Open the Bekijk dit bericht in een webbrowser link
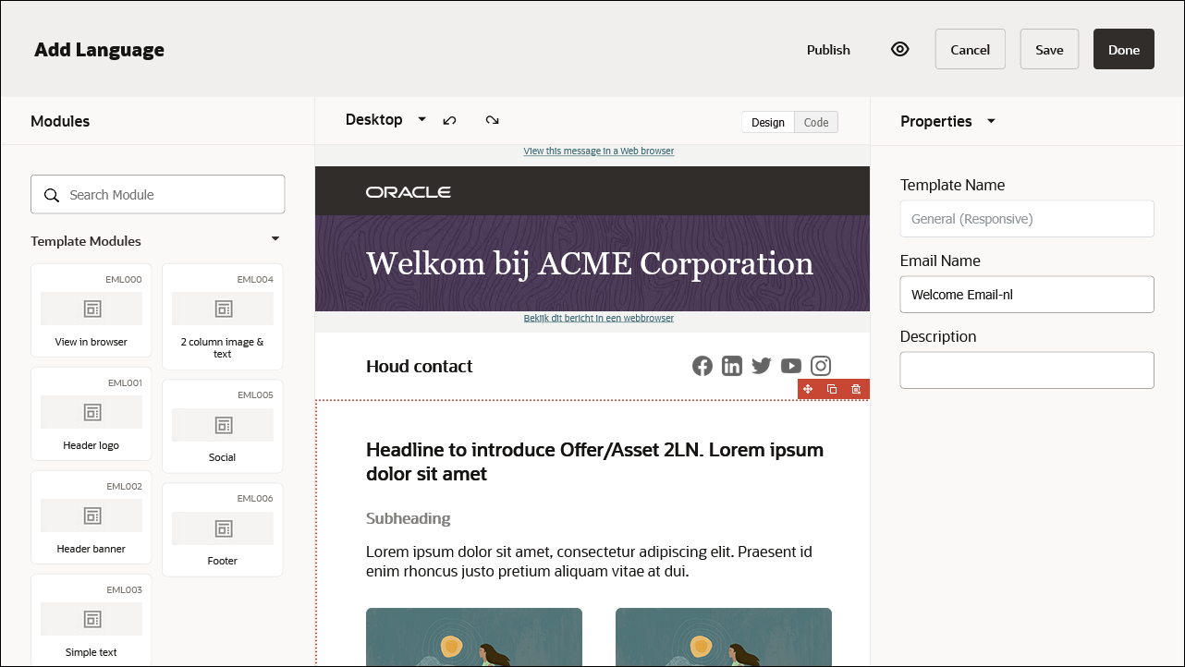 click(599, 318)
